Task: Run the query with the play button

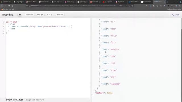Action: (x=20, y=14)
